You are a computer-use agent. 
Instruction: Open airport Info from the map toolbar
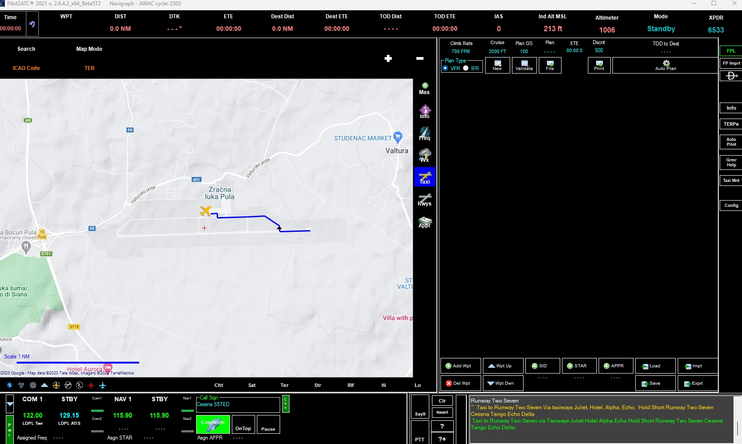pos(425,111)
